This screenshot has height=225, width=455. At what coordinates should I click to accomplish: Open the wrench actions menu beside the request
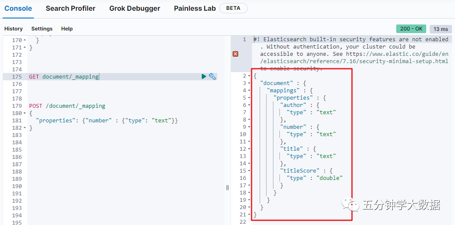click(x=212, y=76)
